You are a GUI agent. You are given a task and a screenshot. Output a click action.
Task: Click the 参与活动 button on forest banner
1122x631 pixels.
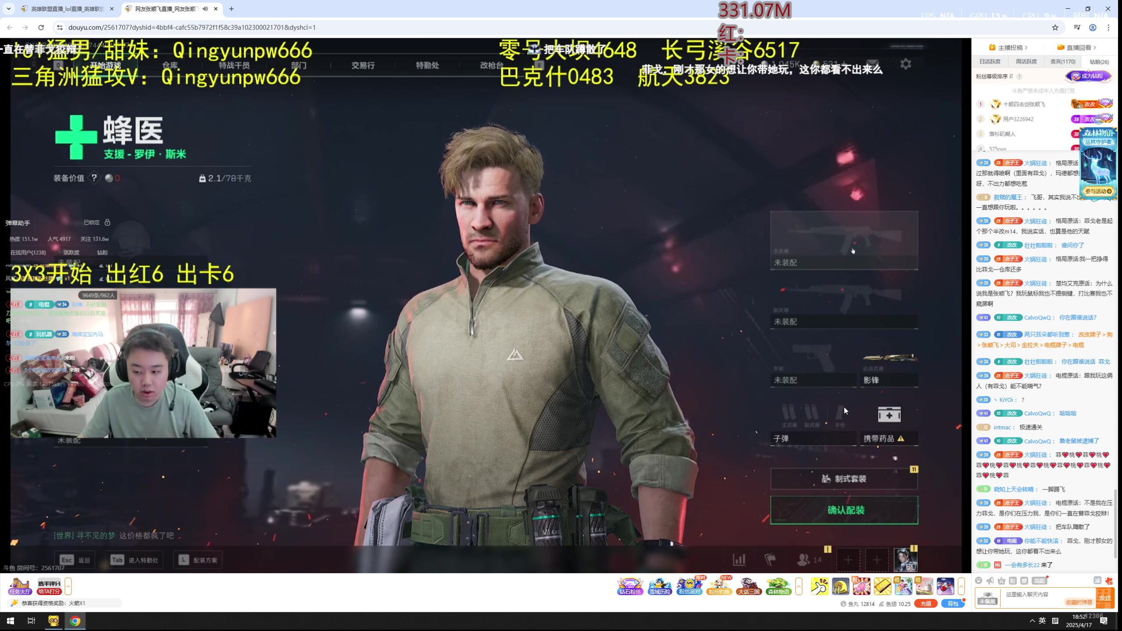tap(1098, 191)
